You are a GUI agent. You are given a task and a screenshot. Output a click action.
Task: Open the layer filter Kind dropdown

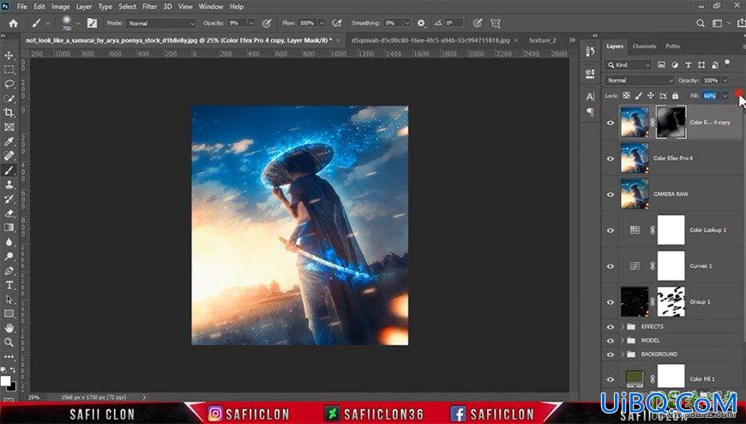pyautogui.click(x=628, y=64)
